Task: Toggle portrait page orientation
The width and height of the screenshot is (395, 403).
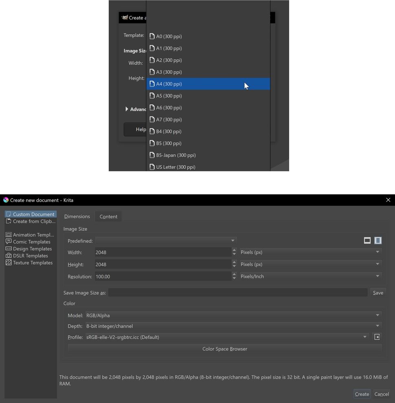Action: (377, 241)
